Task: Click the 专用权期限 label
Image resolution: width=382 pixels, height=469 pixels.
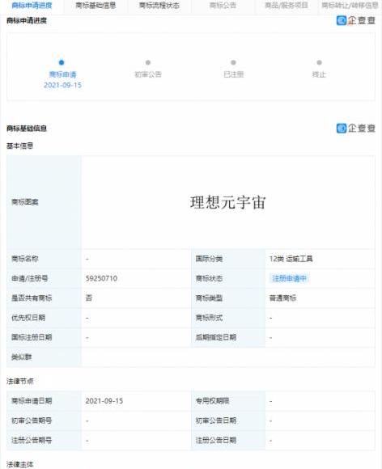Action: click(212, 401)
